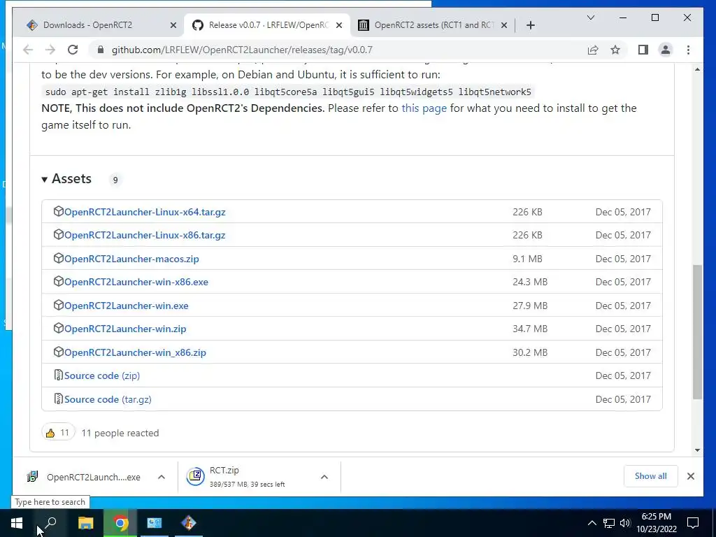Expand options for RCT.zip download
Viewport: 716px width, 537px height.
click(324, 477)
